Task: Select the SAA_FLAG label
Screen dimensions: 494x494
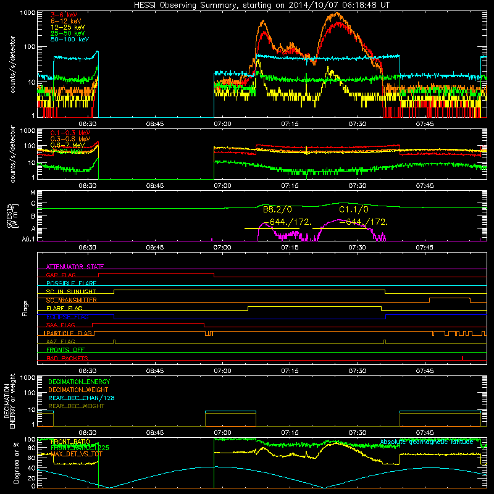Action: 61,325
